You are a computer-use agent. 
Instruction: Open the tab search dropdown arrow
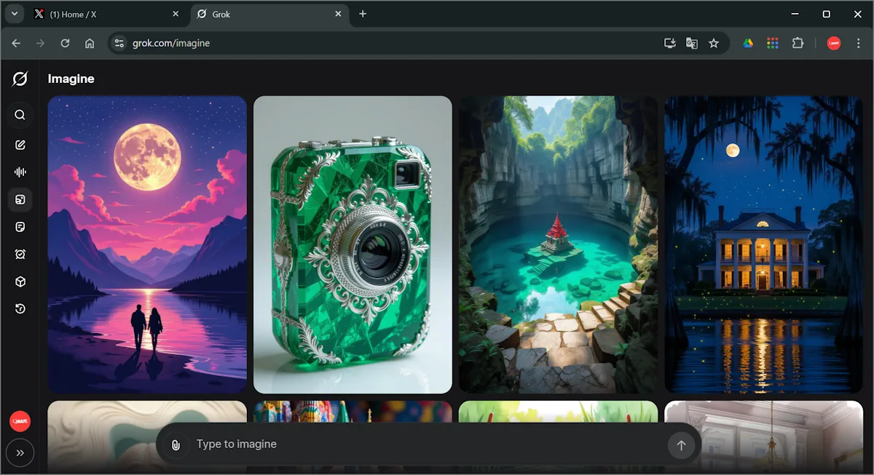(14, 14)
